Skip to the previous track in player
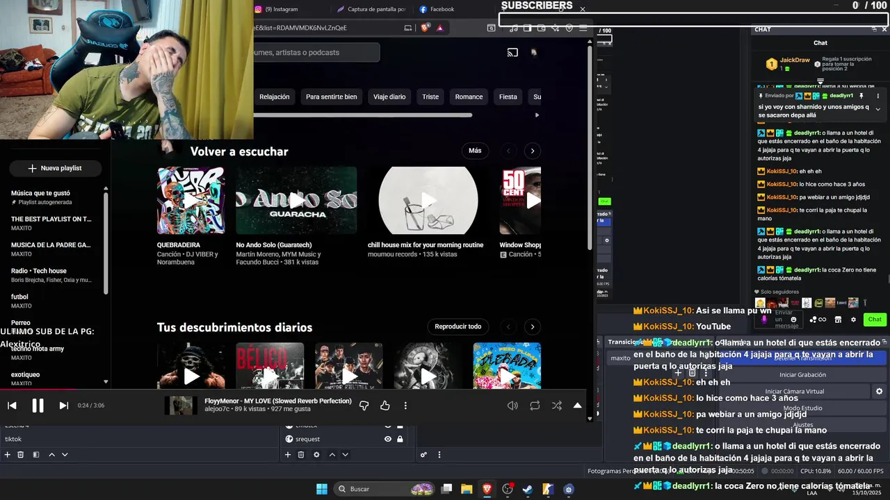Screen dimensions: 890x500 (x=12, y=406)
